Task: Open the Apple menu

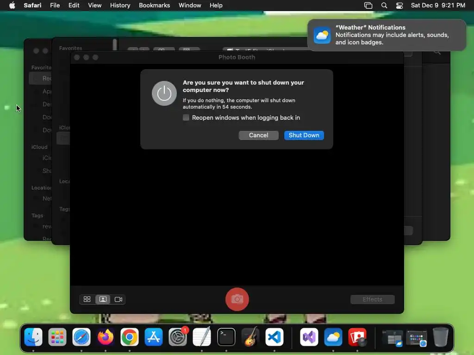Action: click(x=12, y=6)
